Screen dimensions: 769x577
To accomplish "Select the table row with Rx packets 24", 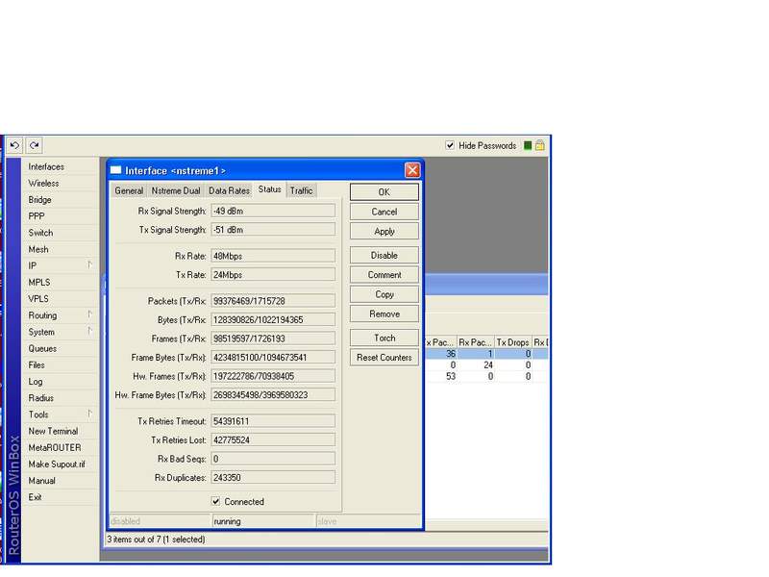I will tap(486, 365).
